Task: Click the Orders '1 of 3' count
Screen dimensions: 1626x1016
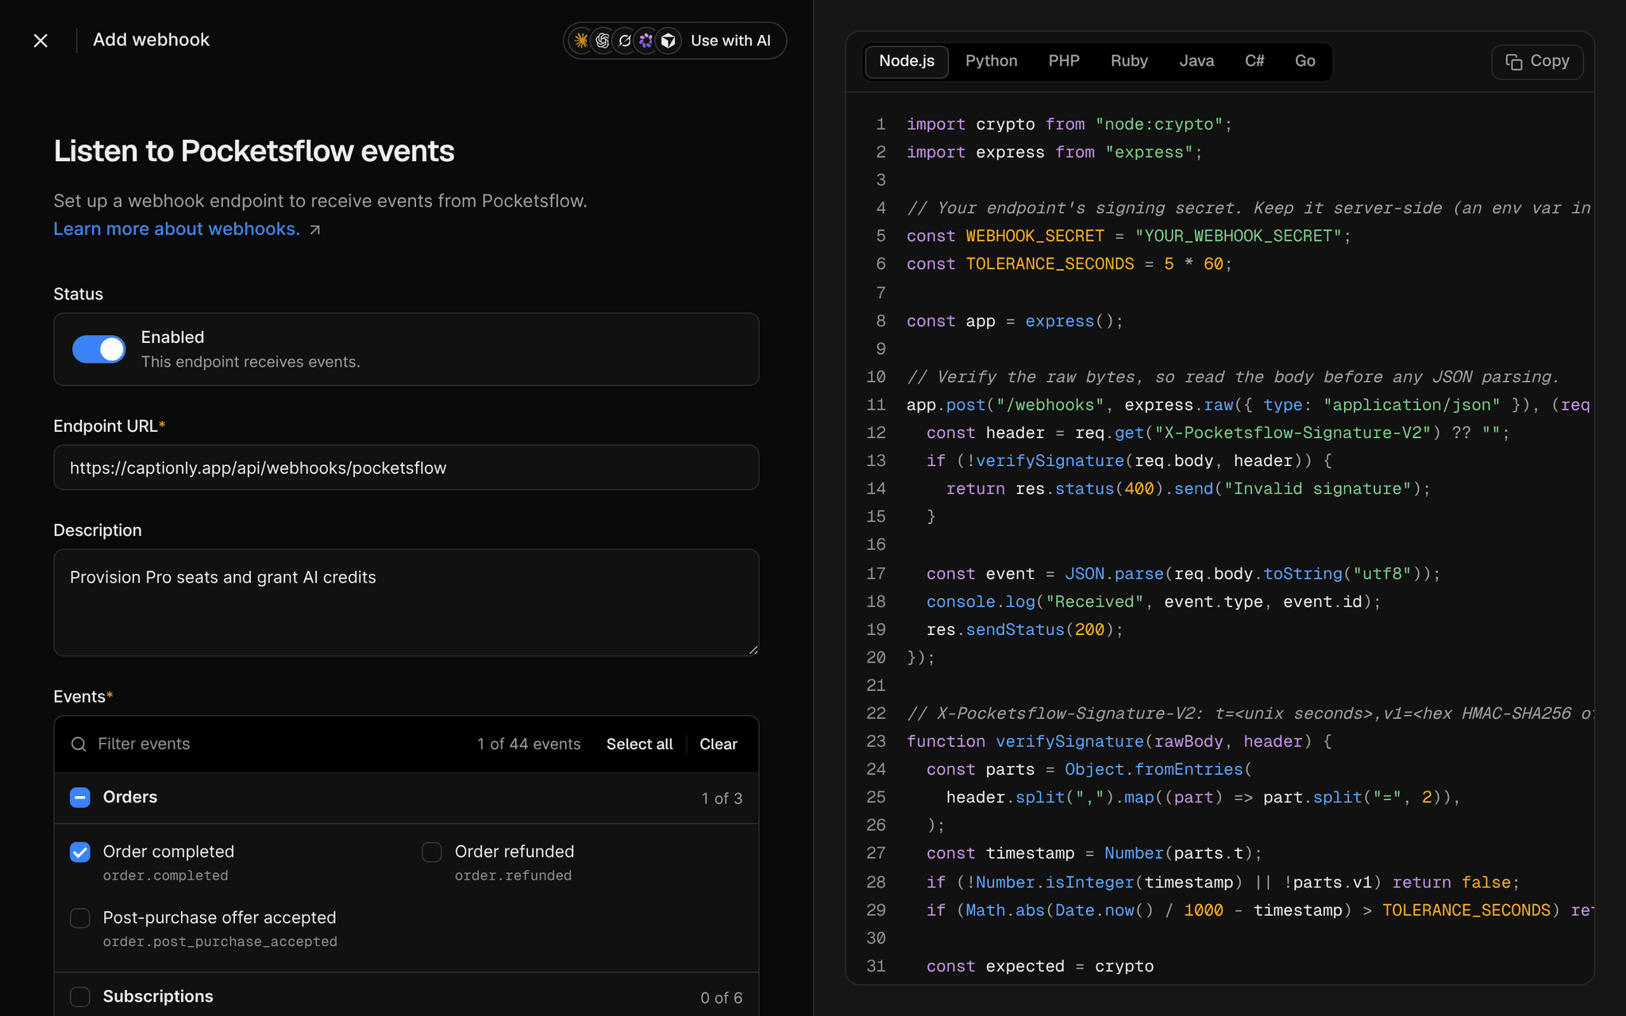Action: coord(722,799)
